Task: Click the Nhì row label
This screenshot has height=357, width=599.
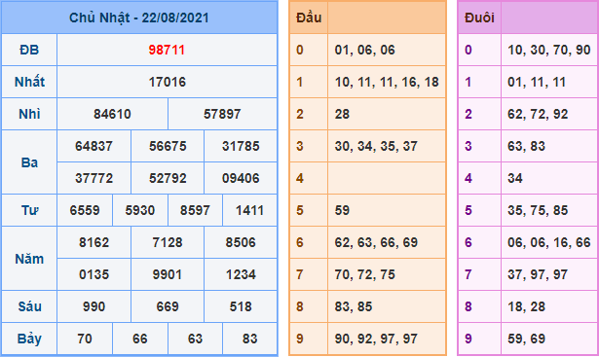Action: pos(29,114)
